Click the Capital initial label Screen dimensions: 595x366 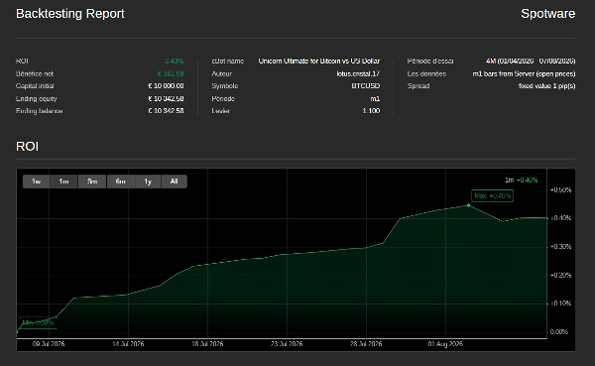[x=35, y=86]
